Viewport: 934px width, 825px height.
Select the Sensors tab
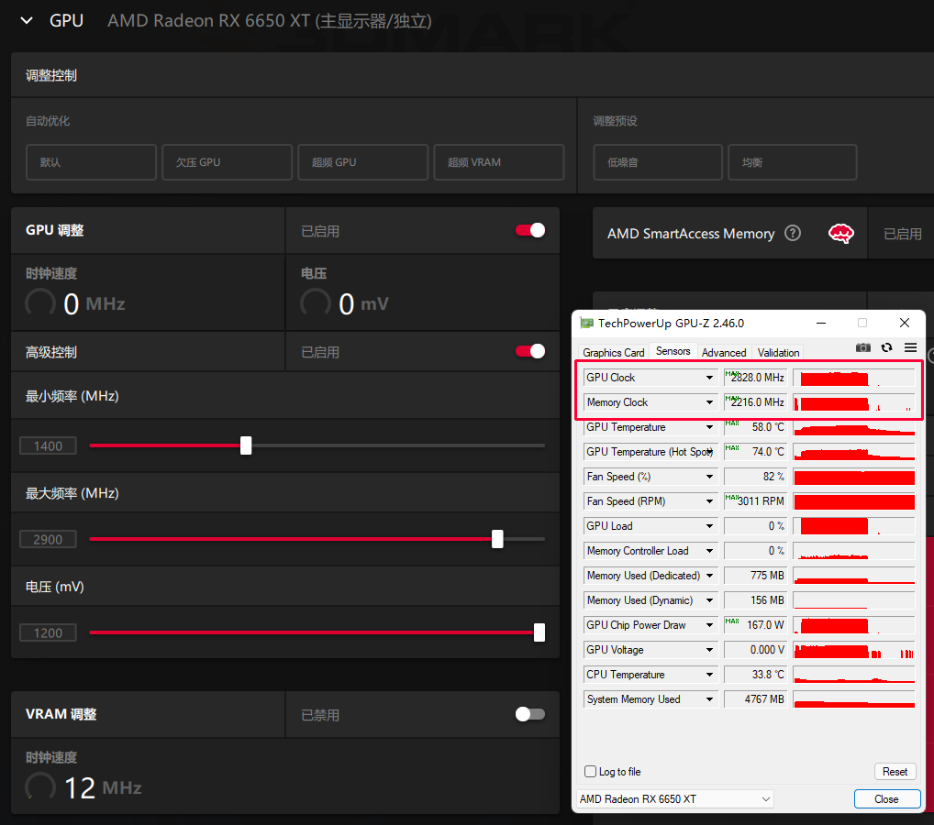coord(673,351)
